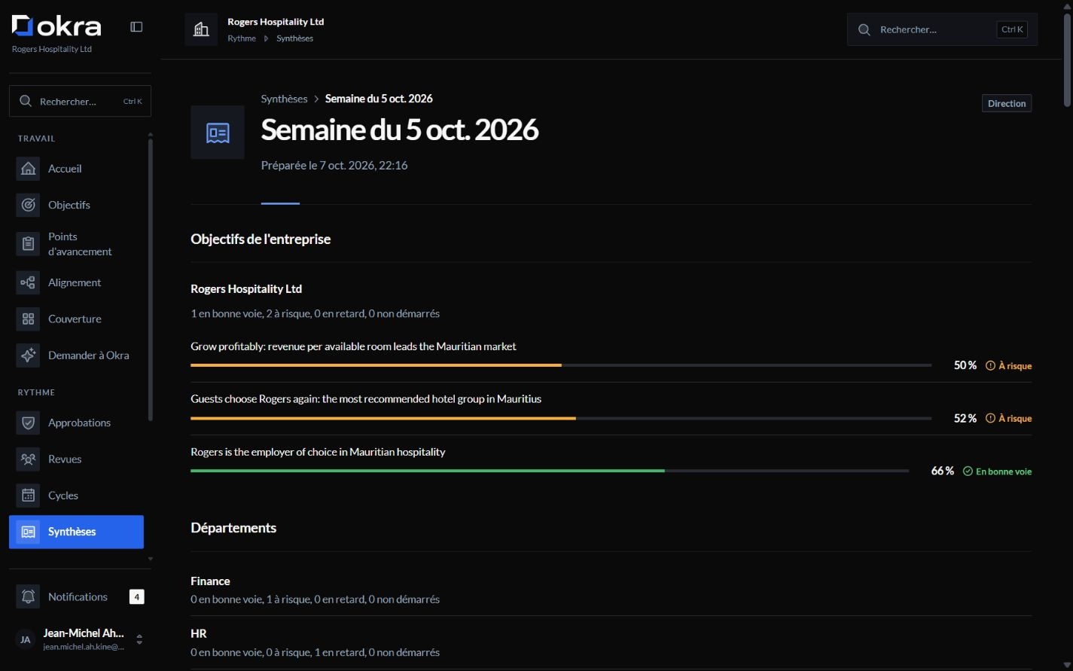Click the JA user avatar
The image size is (1073, 671).
pyautogui.click(x=26, y=639)
